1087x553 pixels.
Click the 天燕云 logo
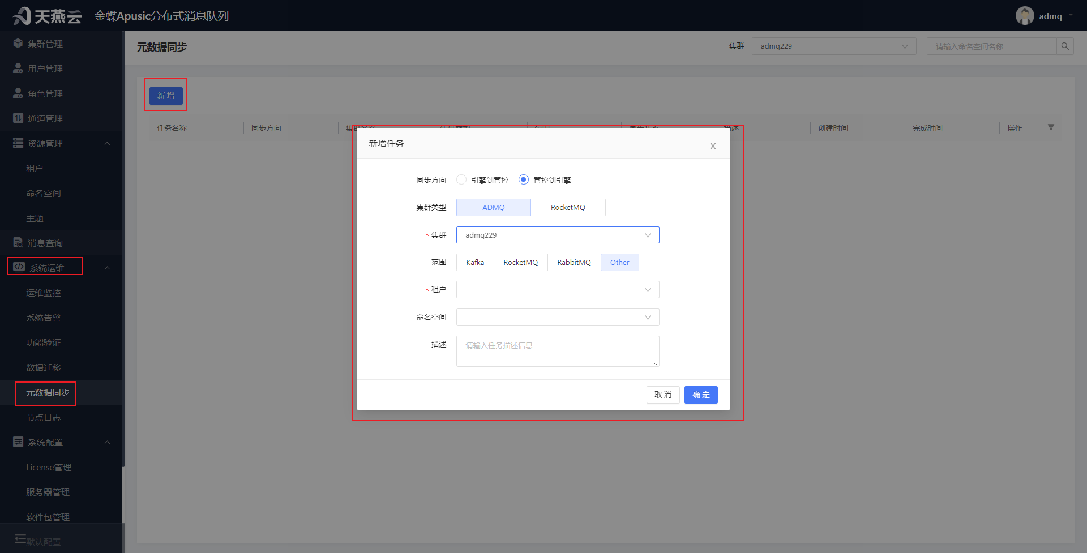(x=48, y=16)
